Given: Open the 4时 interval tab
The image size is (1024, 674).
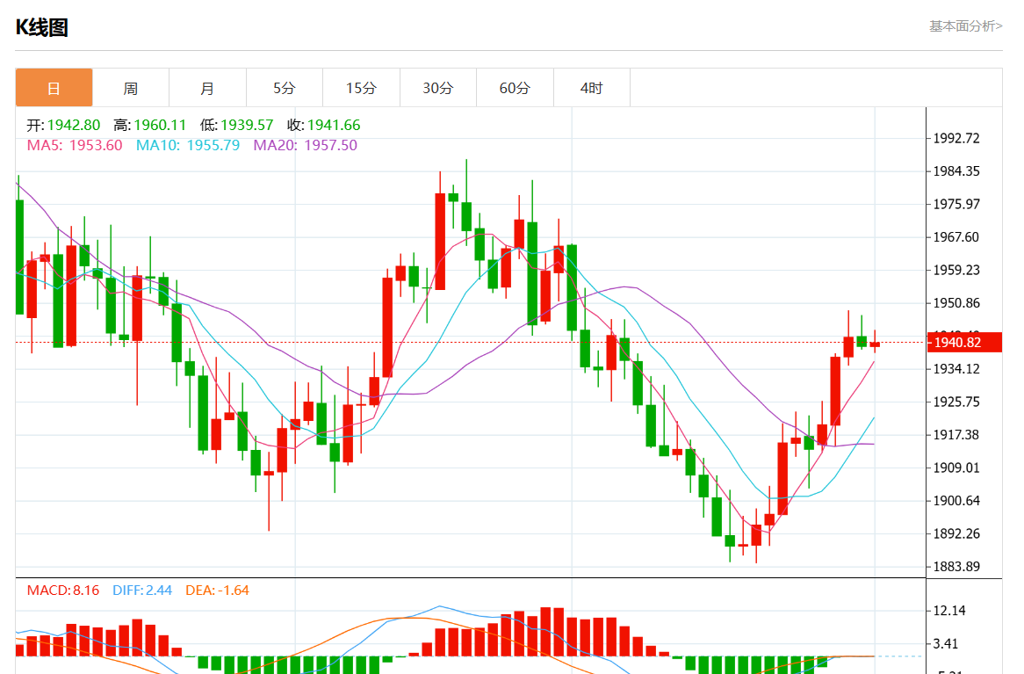Looking at the screenshot, I should [592, 88].
